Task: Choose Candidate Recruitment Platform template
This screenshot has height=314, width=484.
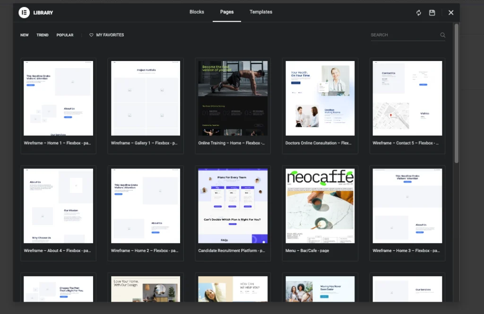Action: [x=233, y=206]
